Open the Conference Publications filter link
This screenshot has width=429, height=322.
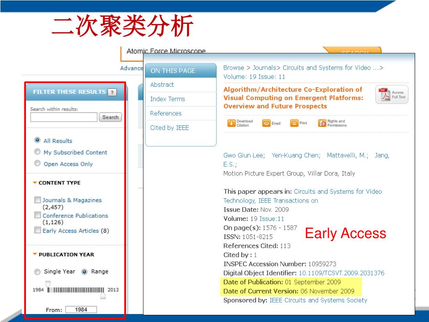coord(75,216)
